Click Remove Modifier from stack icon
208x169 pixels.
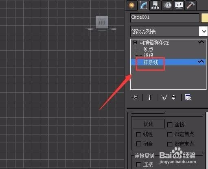[x=173, y=97]
